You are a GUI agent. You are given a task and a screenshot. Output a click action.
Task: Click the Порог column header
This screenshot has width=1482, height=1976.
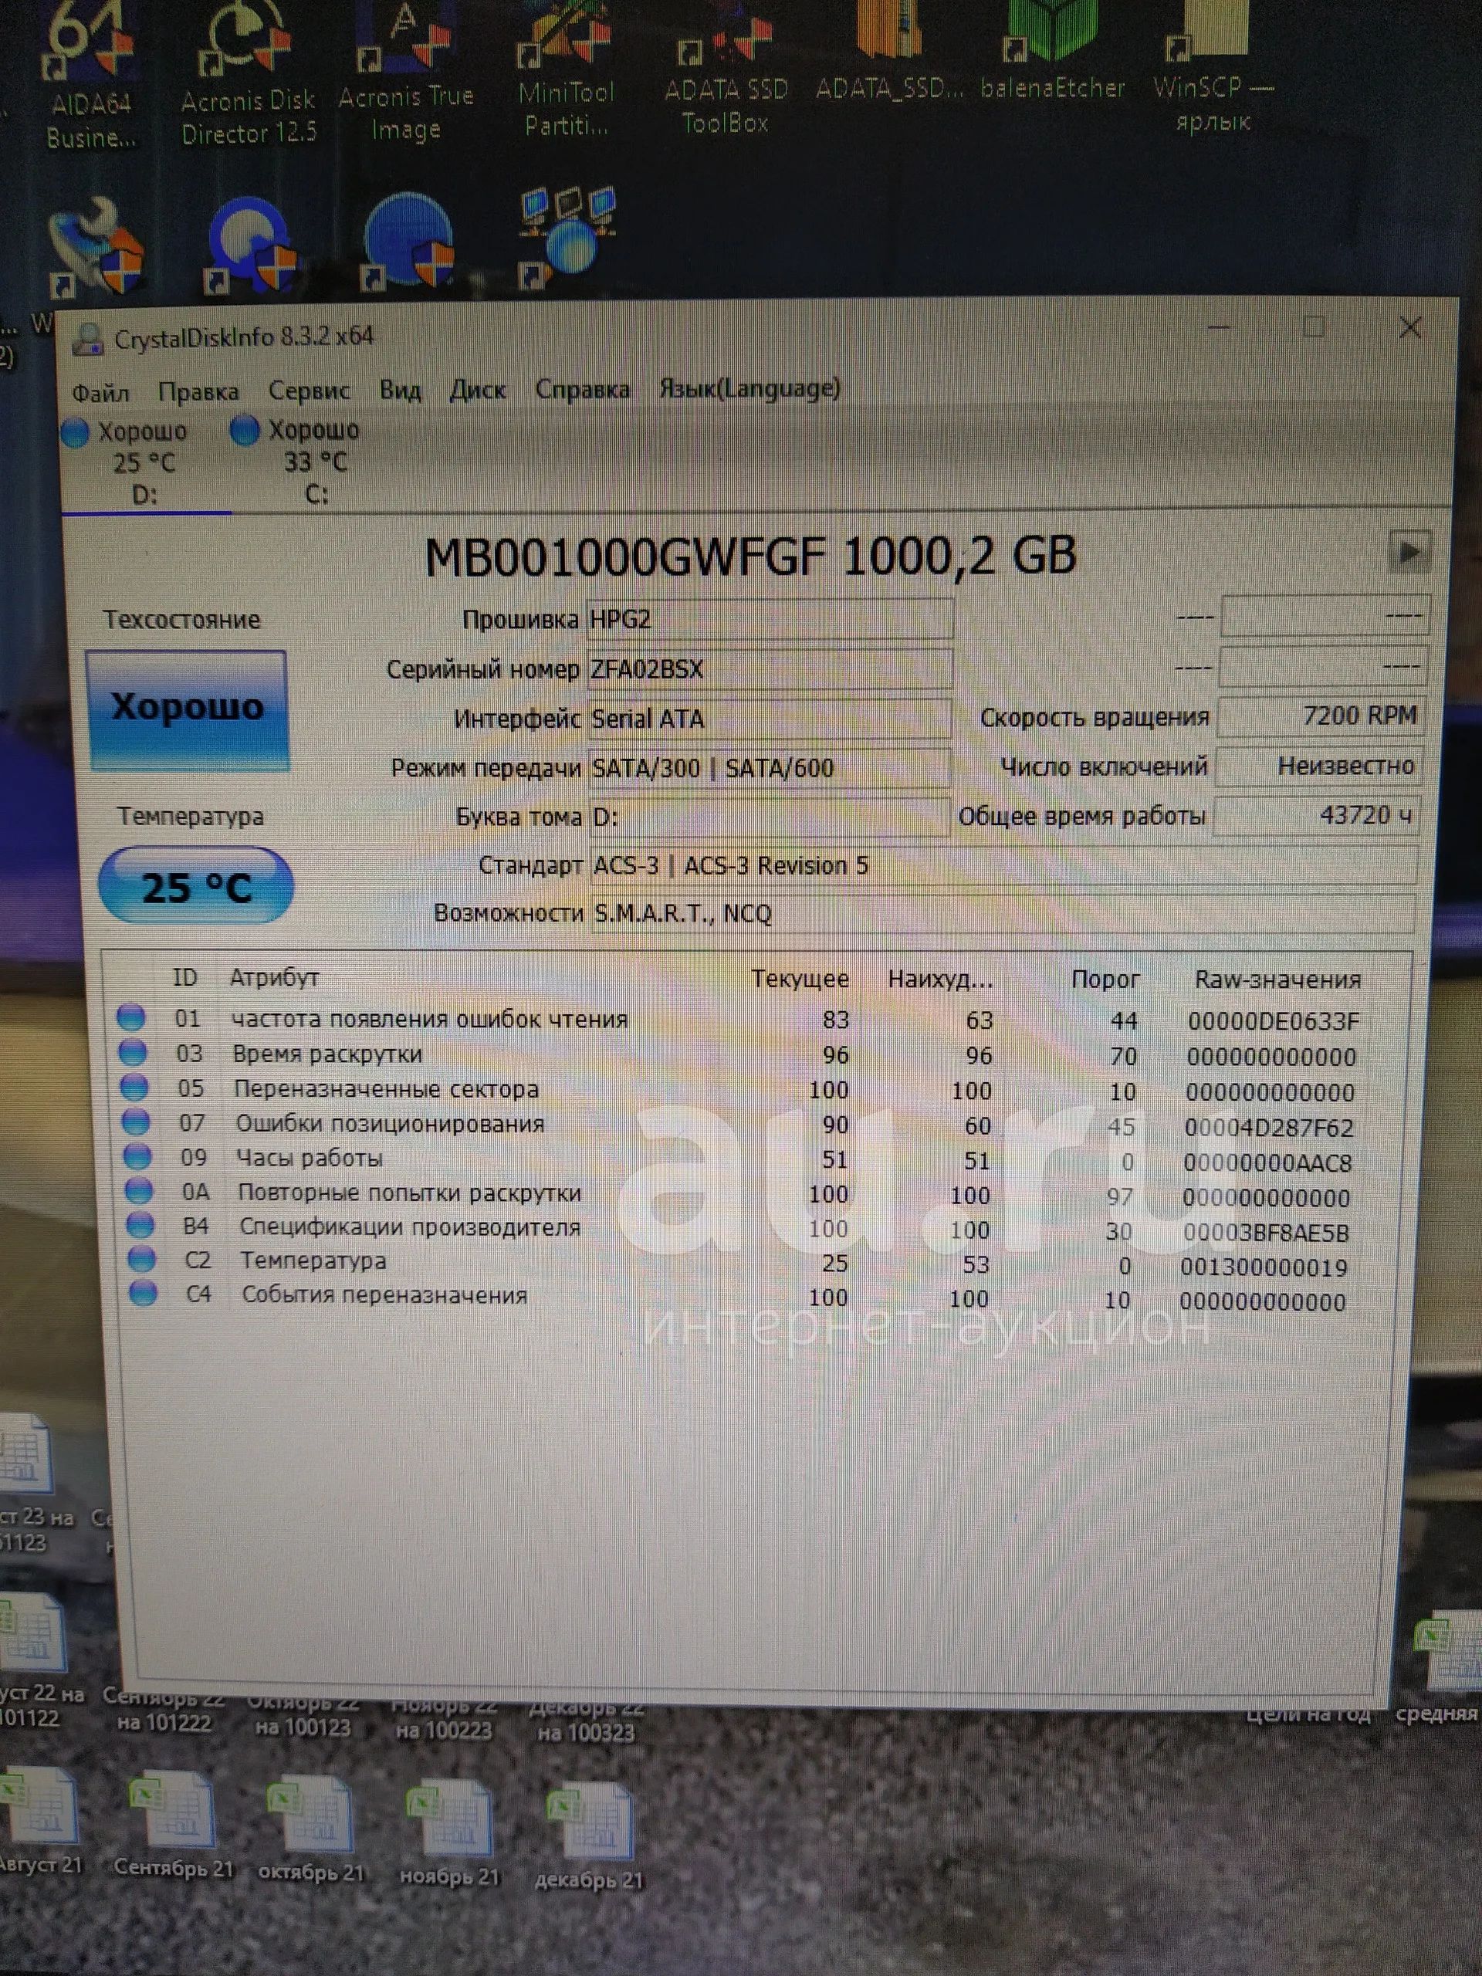(1105, 980)
